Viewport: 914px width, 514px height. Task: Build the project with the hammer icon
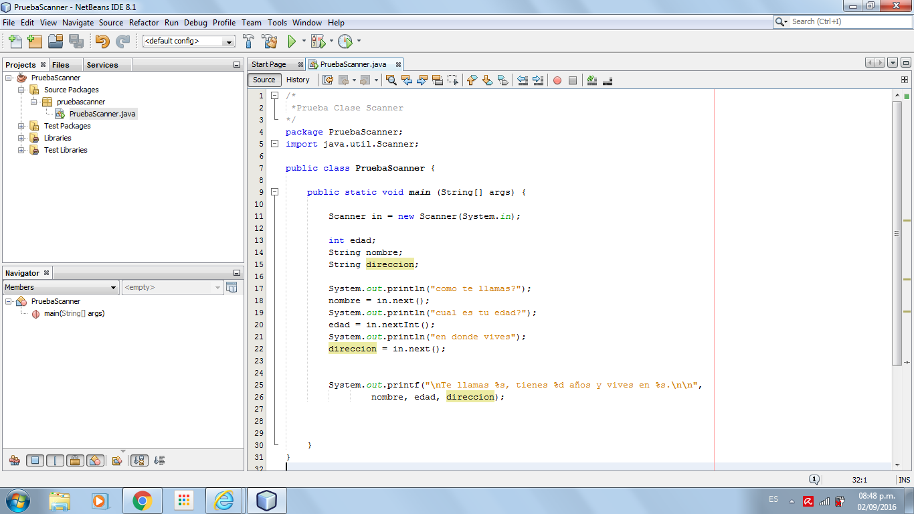point(248,41)
